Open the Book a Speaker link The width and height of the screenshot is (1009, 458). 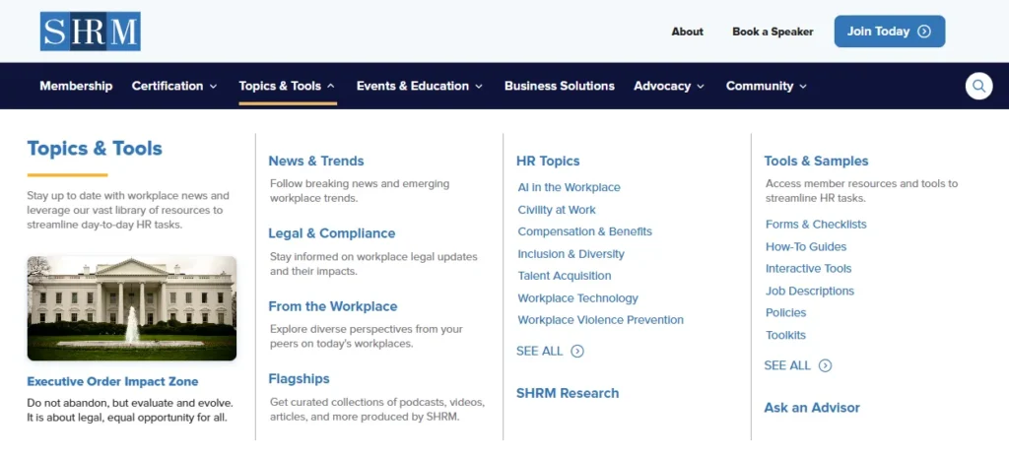pyautogui.click(x=773, y=32)
